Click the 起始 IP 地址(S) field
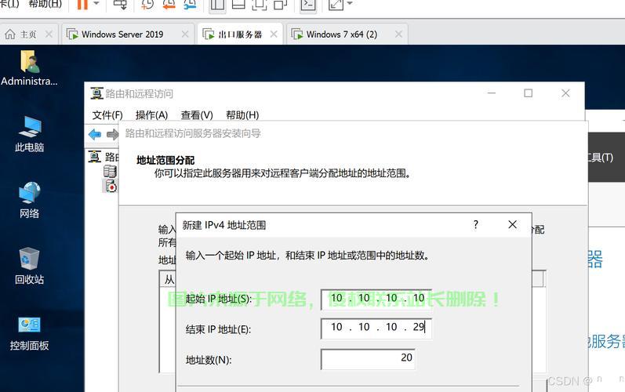Viewport: 625px width, 392px height. 376,299
